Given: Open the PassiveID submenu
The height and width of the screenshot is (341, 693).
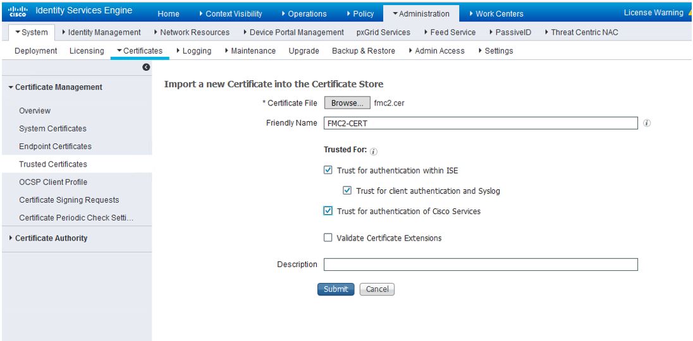Looking at the screenshot, I should point(510,32).
